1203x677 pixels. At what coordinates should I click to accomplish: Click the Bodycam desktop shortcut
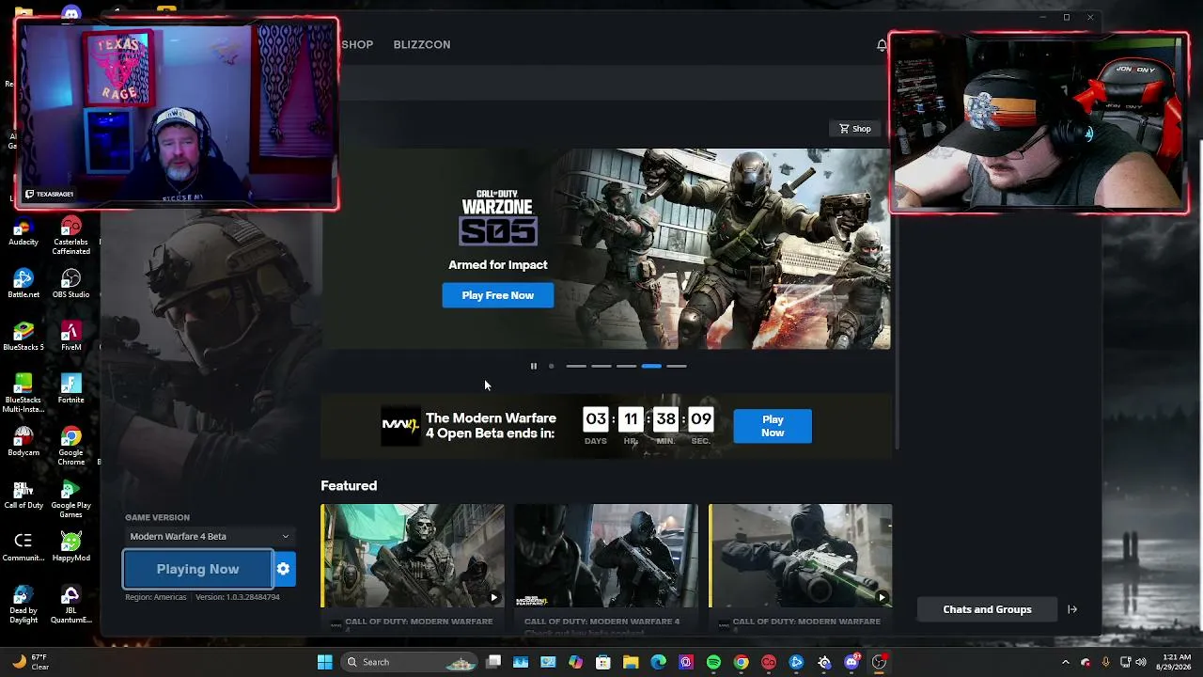[23, 441]
